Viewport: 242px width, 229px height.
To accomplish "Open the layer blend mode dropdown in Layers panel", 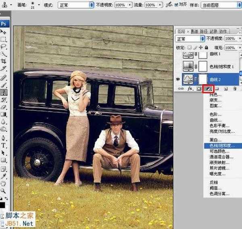I will (x=190, y=39).
